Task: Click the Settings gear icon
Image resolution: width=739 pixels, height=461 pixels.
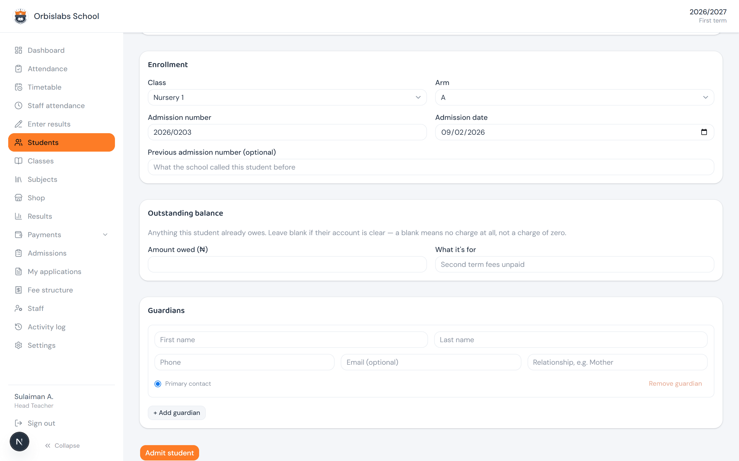Action: [x=18, y=345]
